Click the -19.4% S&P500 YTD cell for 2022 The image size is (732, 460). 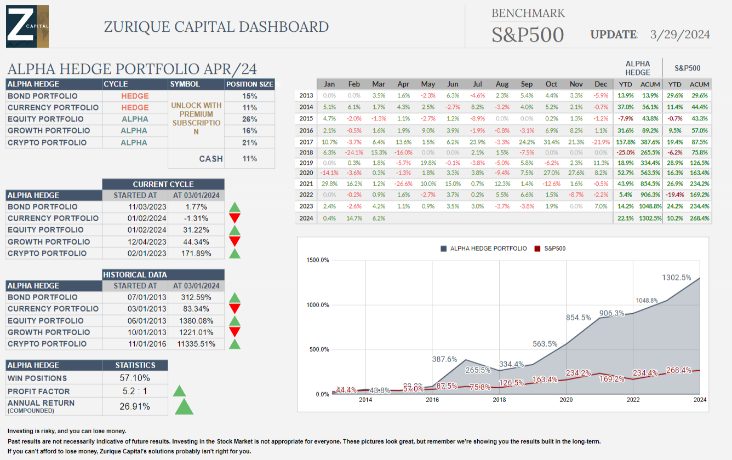(x=676, y=194)
